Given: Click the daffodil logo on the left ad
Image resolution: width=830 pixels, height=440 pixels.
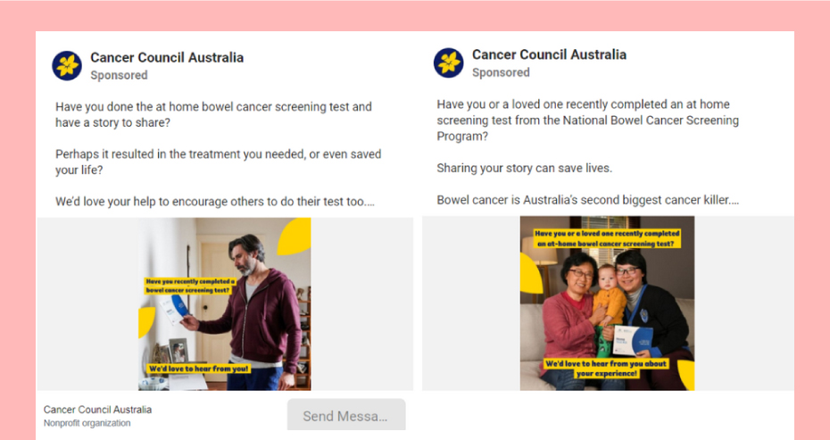Looking at the screenshot, I should [x=67, y=66].
